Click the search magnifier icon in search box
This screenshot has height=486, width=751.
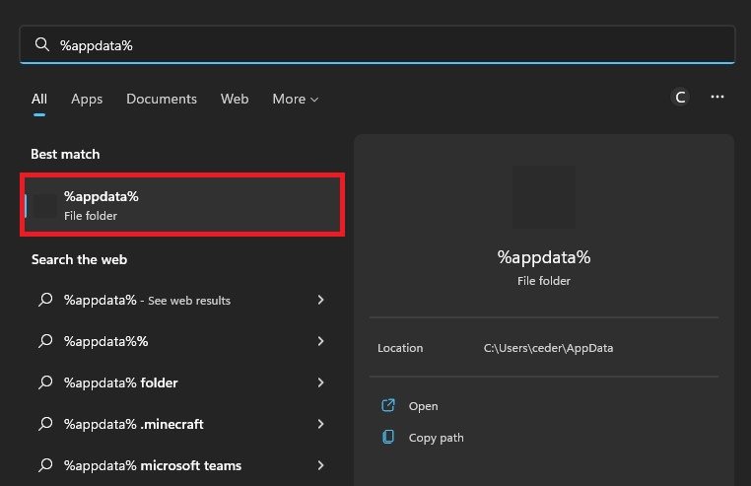click(41, 45)
